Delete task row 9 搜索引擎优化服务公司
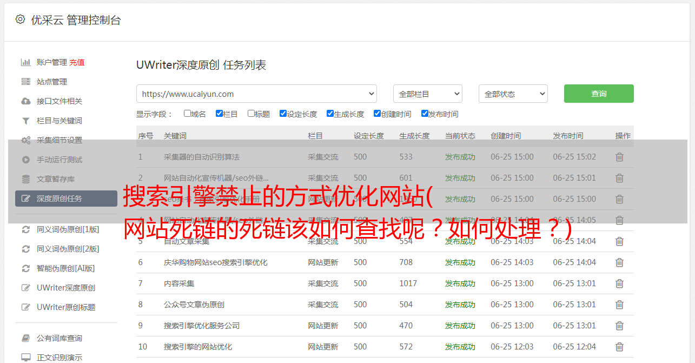This screenshot has width=695, height=363. click(620, 326)
